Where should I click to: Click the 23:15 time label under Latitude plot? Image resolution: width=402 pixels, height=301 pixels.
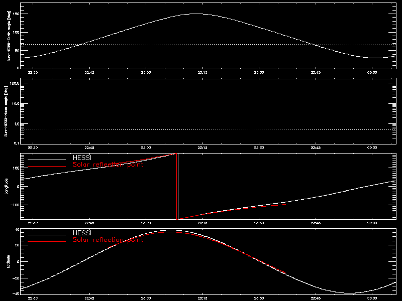pyautogui.click(x=203, y=298)
